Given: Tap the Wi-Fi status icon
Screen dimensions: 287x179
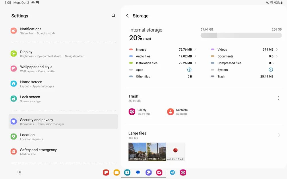Looking at the screenshot, I should pos(272,3).
